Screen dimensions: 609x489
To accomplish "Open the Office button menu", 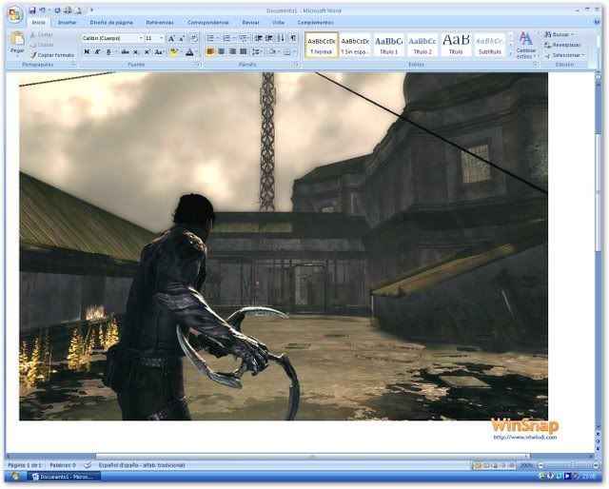I will pos(14,13).
